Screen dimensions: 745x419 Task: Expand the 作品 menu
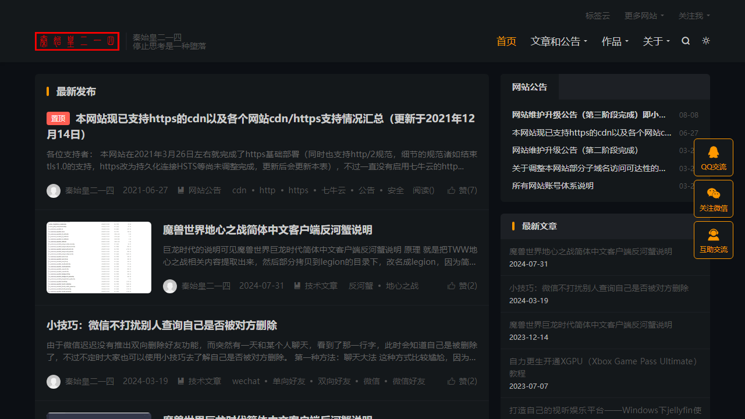point(615,41)
